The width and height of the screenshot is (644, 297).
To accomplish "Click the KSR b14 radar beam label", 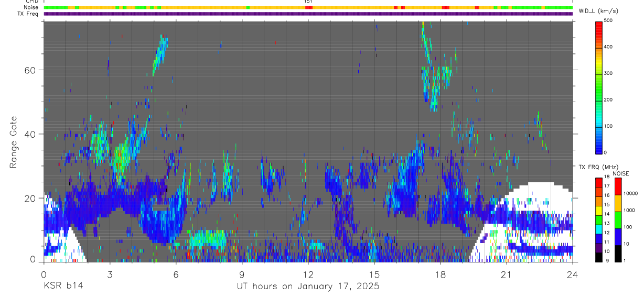I will 63,287.
